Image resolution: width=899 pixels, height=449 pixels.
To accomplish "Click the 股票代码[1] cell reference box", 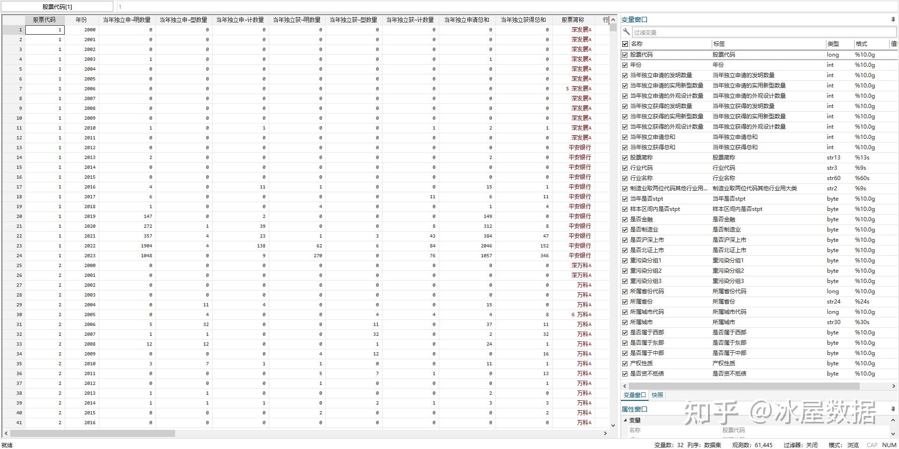I will 57,7.
